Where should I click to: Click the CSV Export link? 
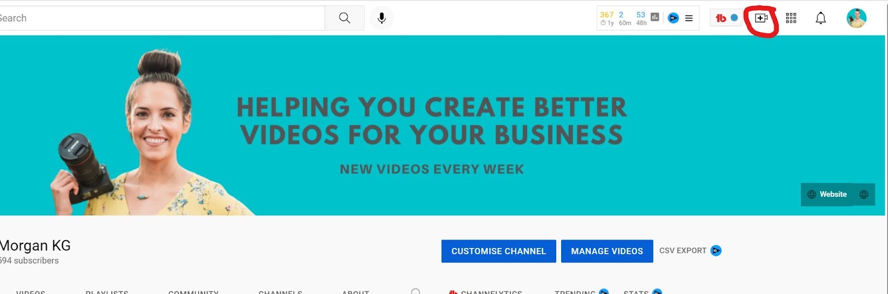click(683, 251)
